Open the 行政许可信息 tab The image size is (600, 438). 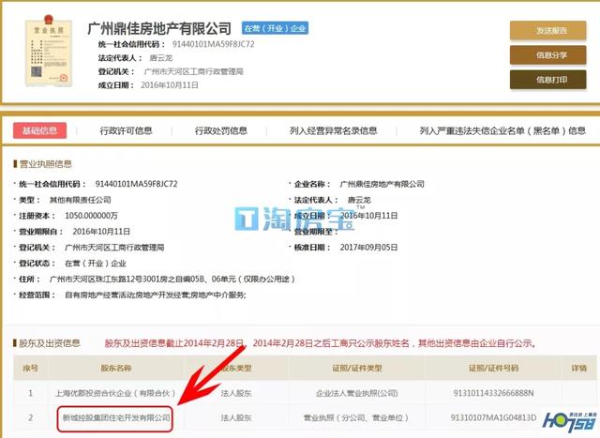coord(127,130)
